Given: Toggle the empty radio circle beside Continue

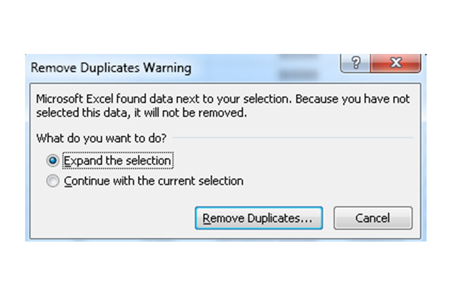Looking at the screenshot, I should tap(53, 181).
